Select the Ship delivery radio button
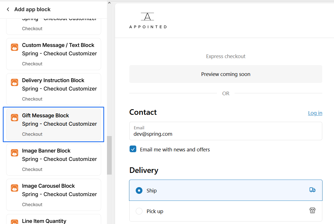The width and height of the screenshot is (334, 224). 139,190
